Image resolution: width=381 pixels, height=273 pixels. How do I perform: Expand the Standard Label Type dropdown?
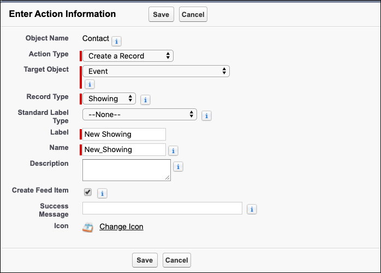tap(140, 114)
